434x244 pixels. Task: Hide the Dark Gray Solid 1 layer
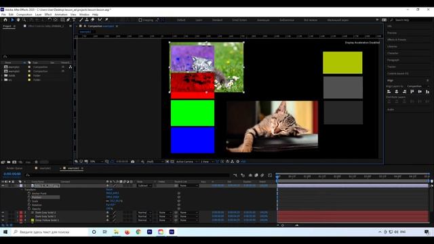pyautogui.click(x=3, y=216)
